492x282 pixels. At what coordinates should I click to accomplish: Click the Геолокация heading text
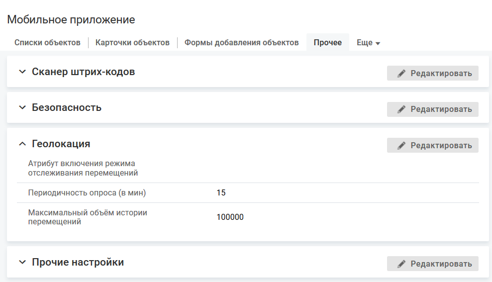(61, 144)
